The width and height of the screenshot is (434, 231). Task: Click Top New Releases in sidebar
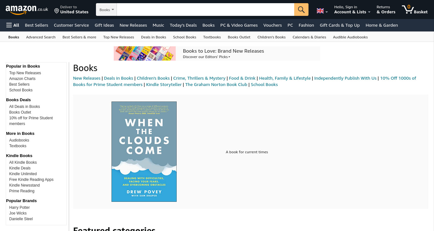[25, 73]
